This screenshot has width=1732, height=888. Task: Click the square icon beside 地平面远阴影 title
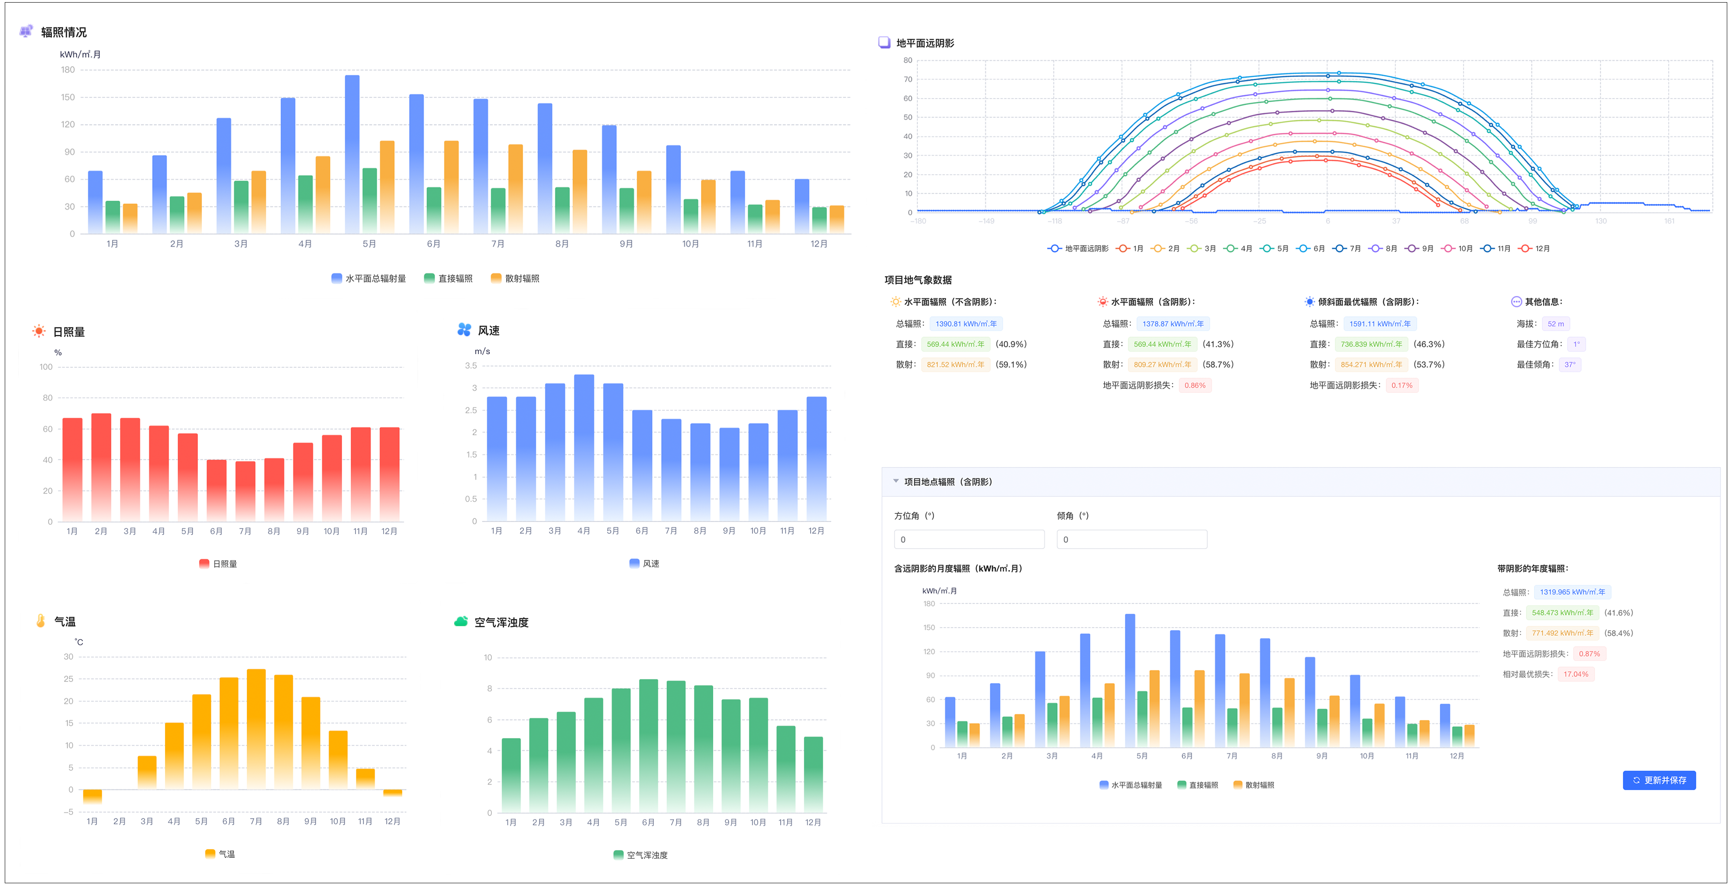coord(884,42)
